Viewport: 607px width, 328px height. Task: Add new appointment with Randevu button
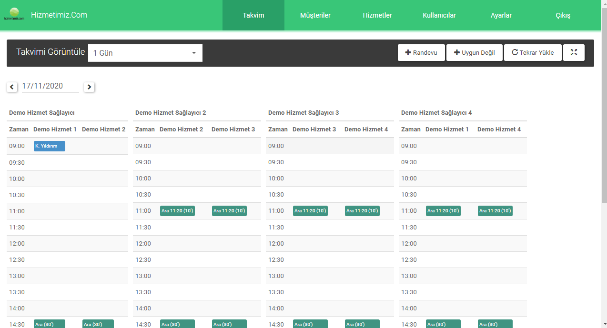pos(421,53)
